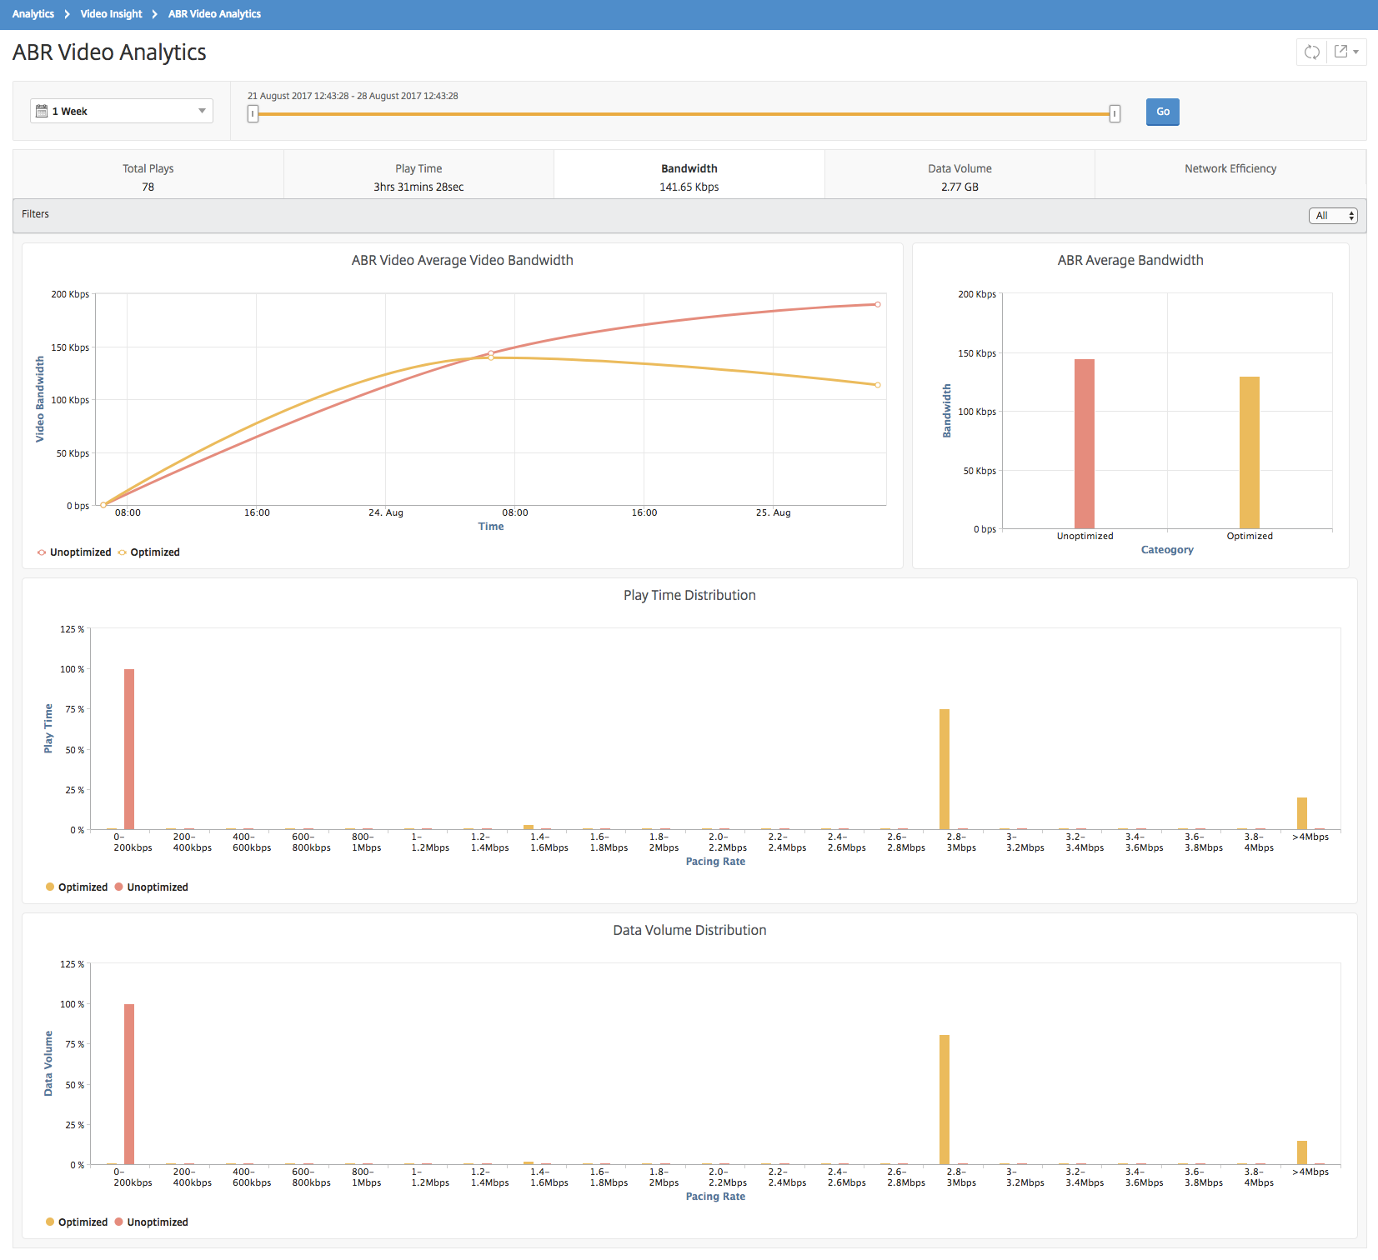The width and height of the screenshot is (1378, 1260).
Task: Open the Network Efficiency tab
Action: tap(1230, 175)
